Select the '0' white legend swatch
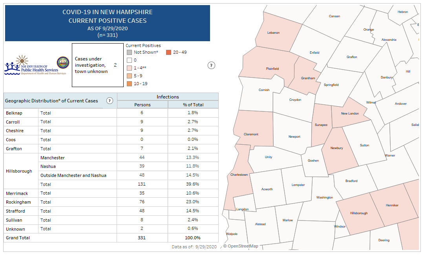The height and width of the screenshot is (255, 424). (129, 60)
